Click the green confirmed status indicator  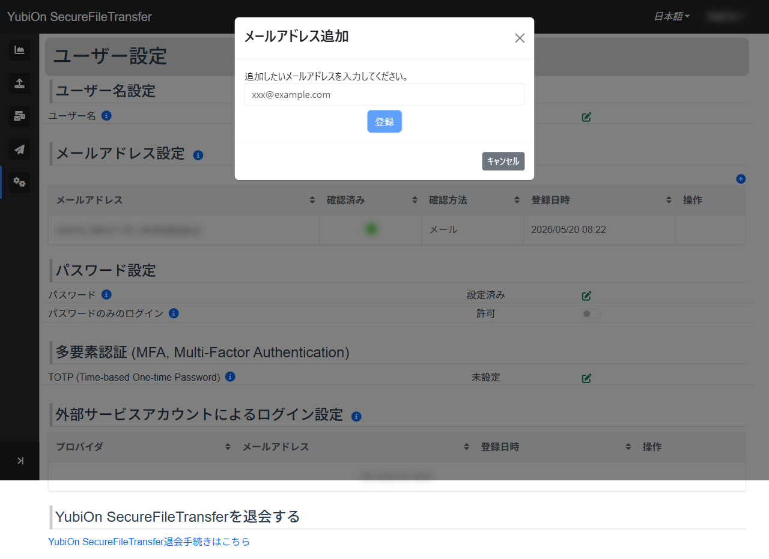(x=371, y=229)
